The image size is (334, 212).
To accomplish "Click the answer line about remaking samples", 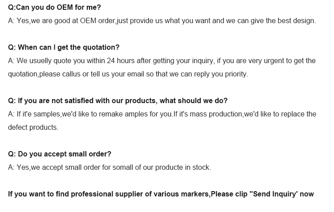I will pyautogui.click(x=162, y=114).
